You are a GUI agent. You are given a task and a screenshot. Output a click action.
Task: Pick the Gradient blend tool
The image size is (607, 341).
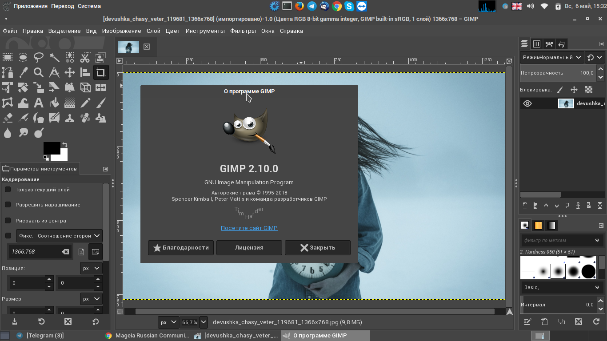(x=70, y=103)
